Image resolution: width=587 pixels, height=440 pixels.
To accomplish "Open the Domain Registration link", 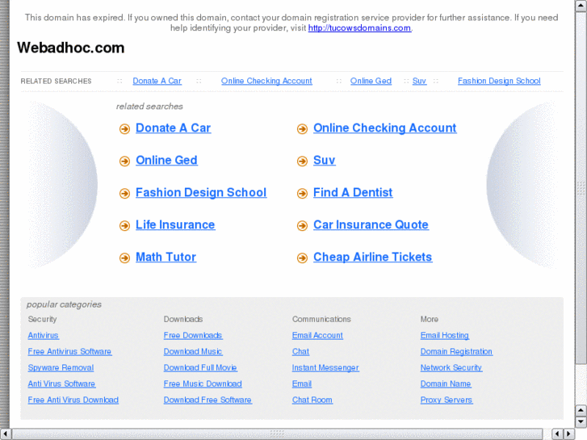I will tap(456, 352).
